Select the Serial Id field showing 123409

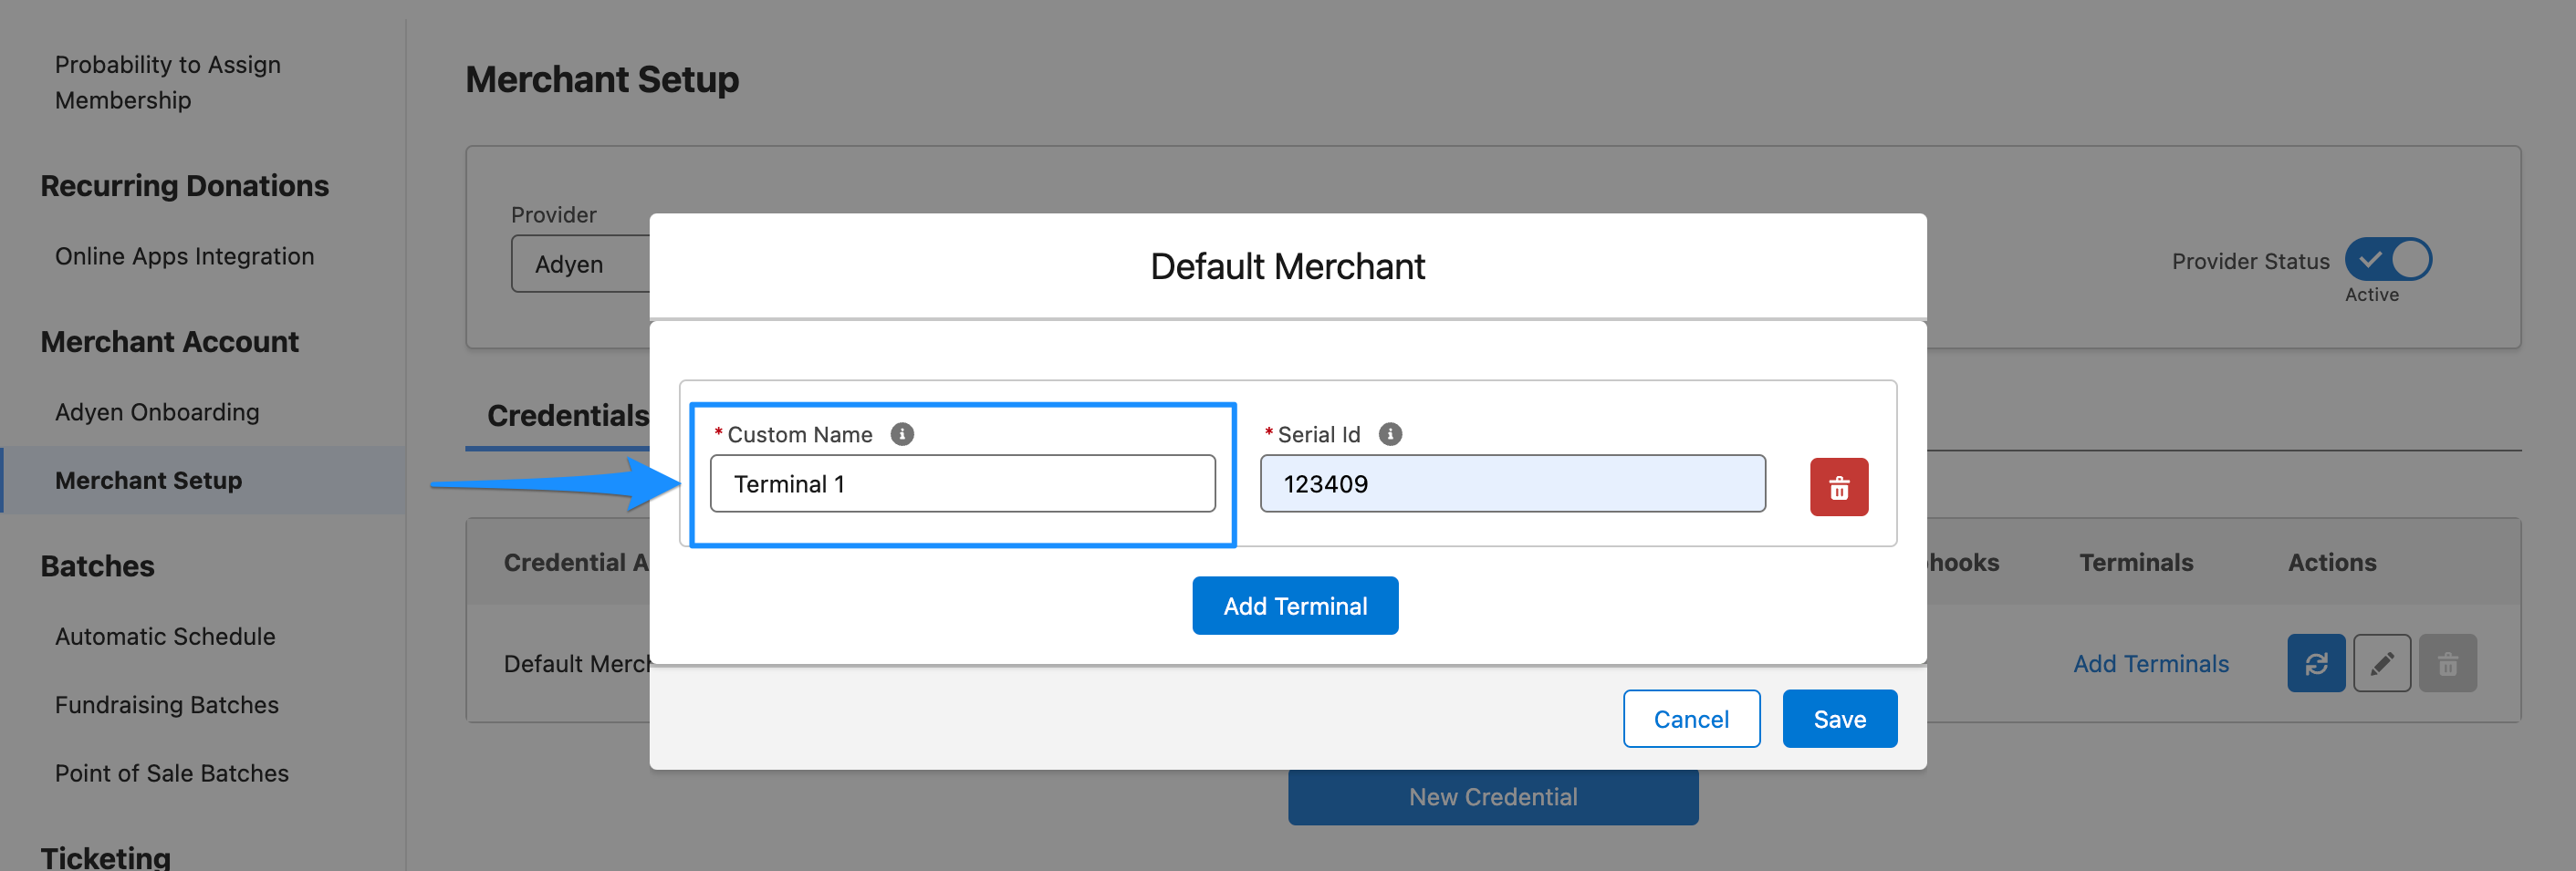[1512, 483]
